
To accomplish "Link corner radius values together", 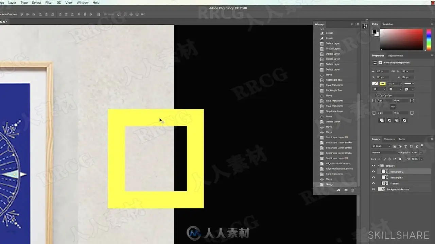I will tap(393, 106).
